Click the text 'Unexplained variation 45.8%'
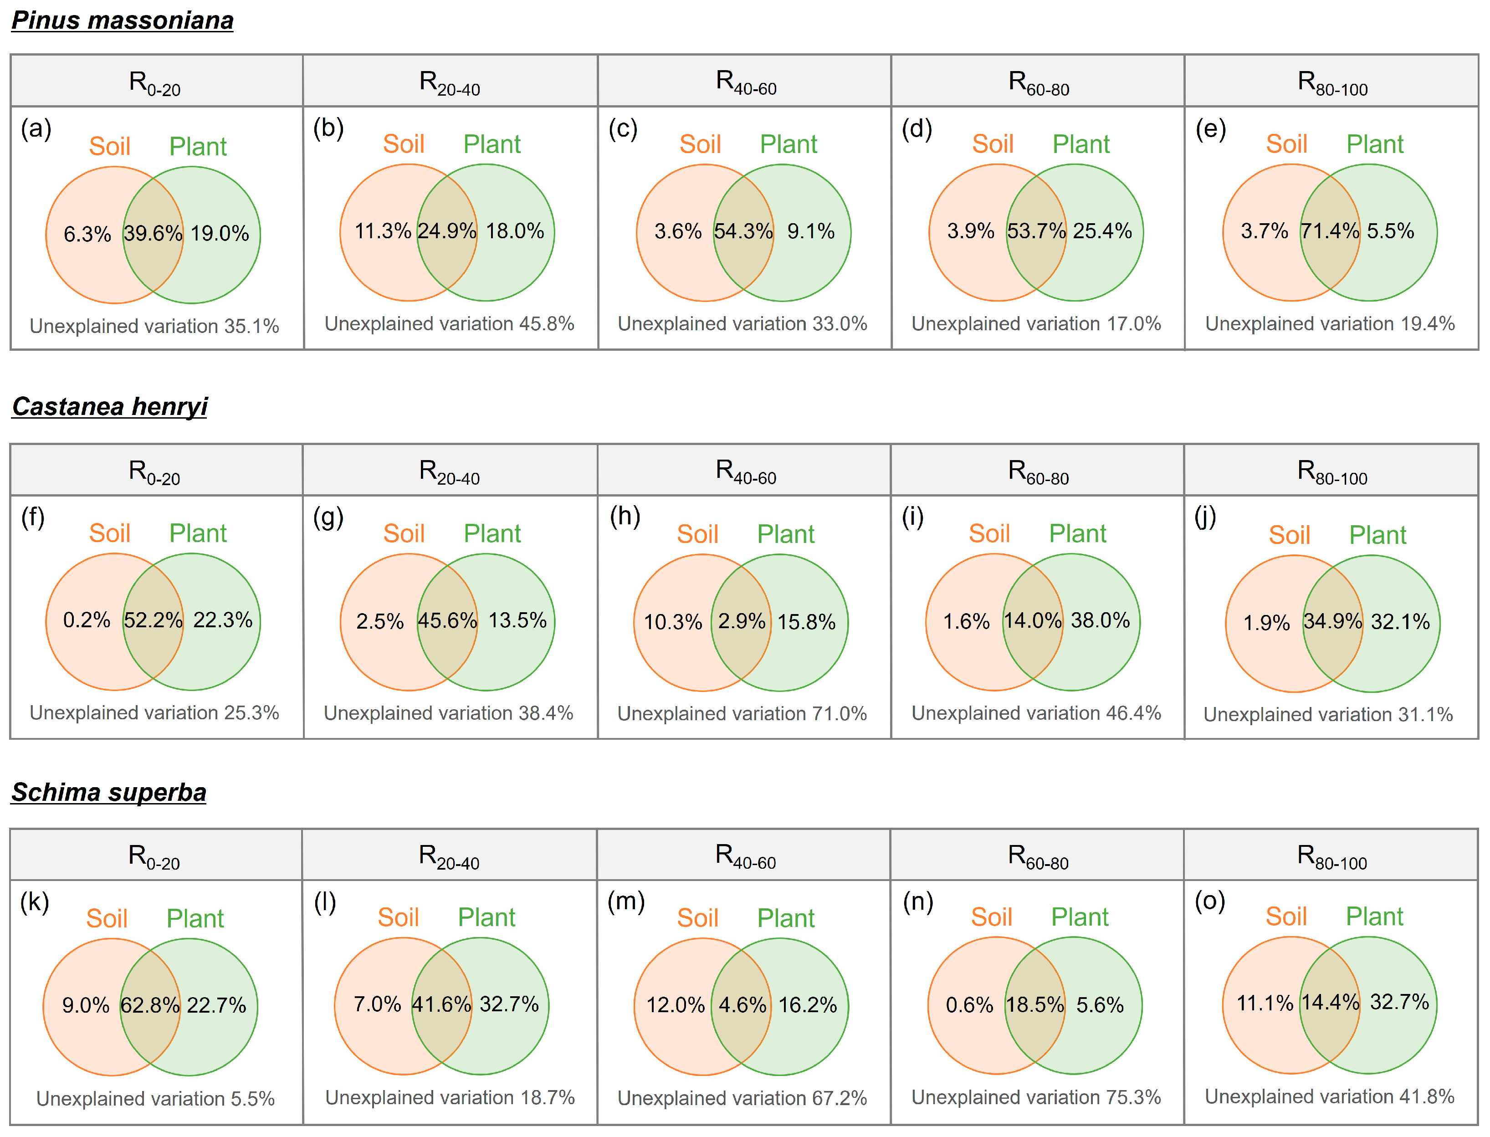Viewport: 1490px width, 1137px height. 449,323
